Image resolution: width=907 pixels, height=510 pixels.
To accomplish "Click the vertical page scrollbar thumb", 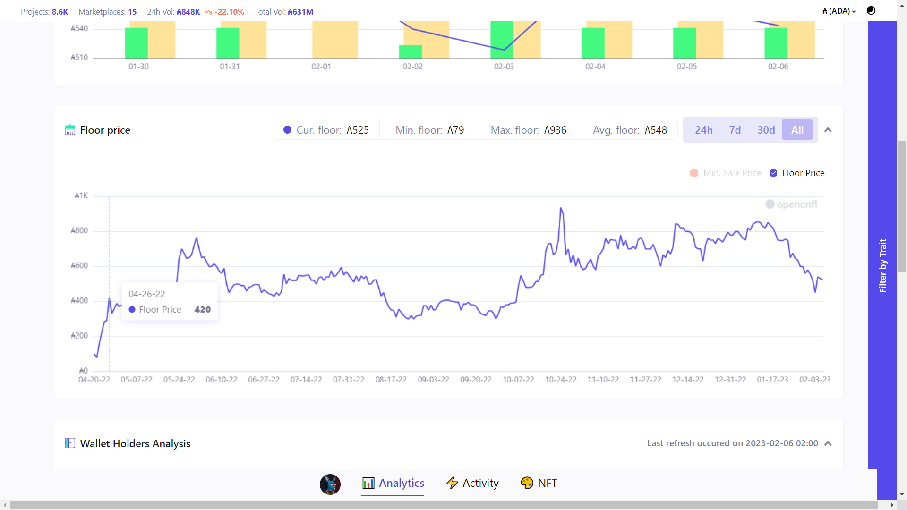I will click(x=902, y=206).
